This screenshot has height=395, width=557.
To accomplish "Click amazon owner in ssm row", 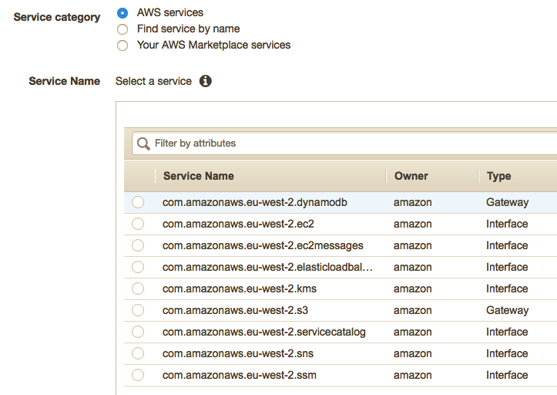I will coord(413,375).
